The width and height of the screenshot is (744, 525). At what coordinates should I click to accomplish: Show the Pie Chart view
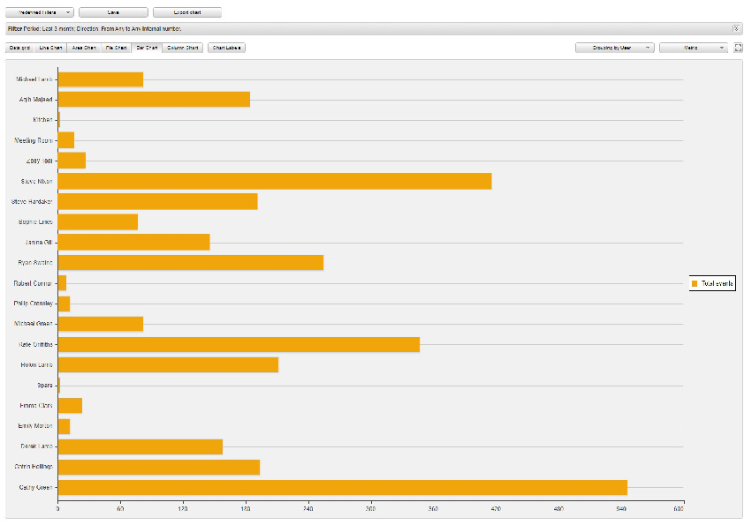(x=115, y=48)
